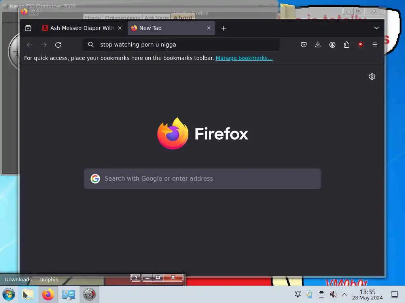
Task: Select the New Tab tab
Action: pyautogui.click(x=171, y=28)
